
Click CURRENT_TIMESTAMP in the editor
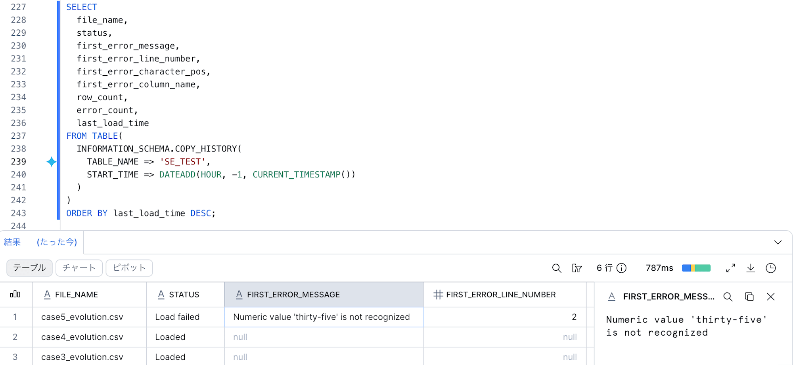coord(296,174)
